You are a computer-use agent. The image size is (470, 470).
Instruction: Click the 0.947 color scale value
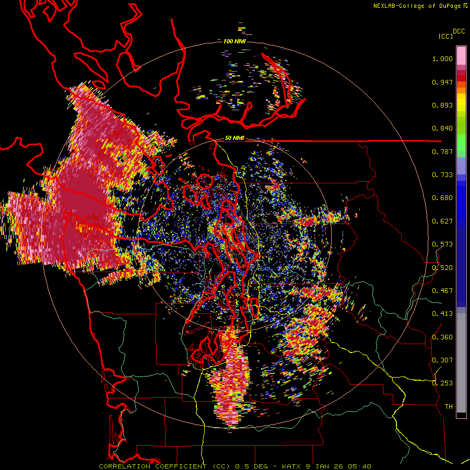[442, 82]
